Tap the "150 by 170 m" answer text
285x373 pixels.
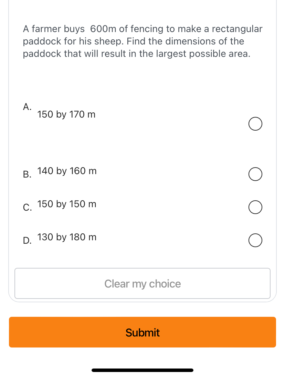[66, 114]
